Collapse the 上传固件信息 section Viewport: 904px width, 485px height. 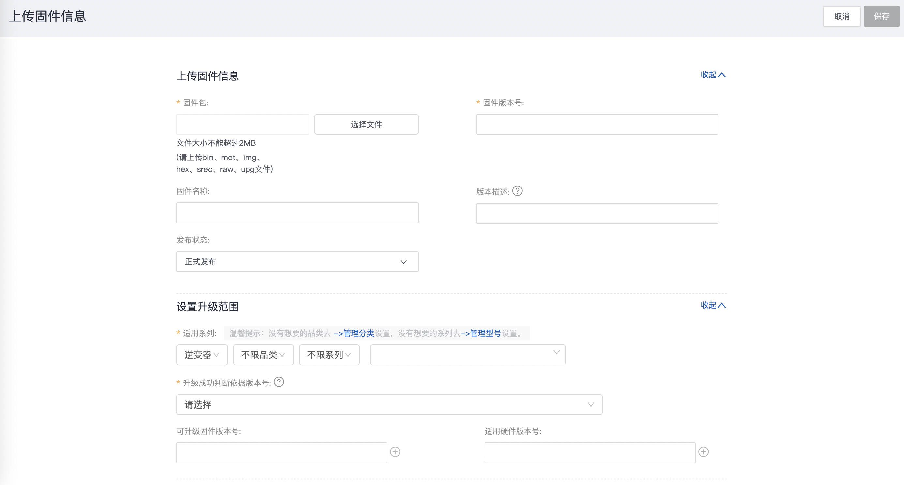click(x=713, y=75)
